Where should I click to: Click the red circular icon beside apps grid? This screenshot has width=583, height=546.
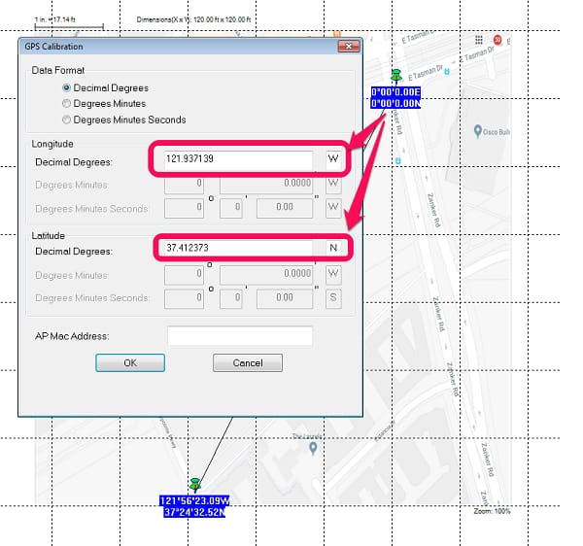[x=497, y=40]
